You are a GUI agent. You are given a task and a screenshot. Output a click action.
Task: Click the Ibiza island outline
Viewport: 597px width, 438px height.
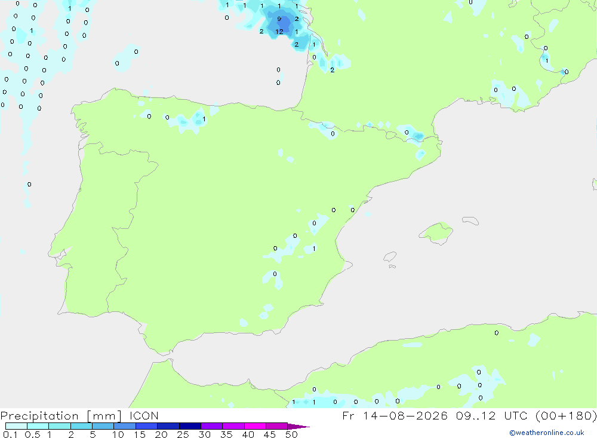[x=390, y=258]
